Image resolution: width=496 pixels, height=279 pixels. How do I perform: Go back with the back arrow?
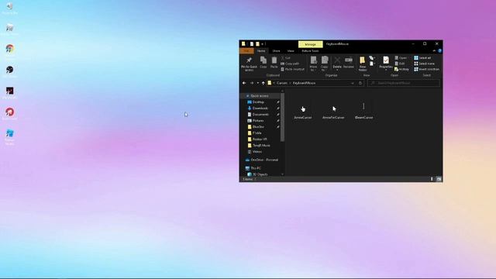244,83
